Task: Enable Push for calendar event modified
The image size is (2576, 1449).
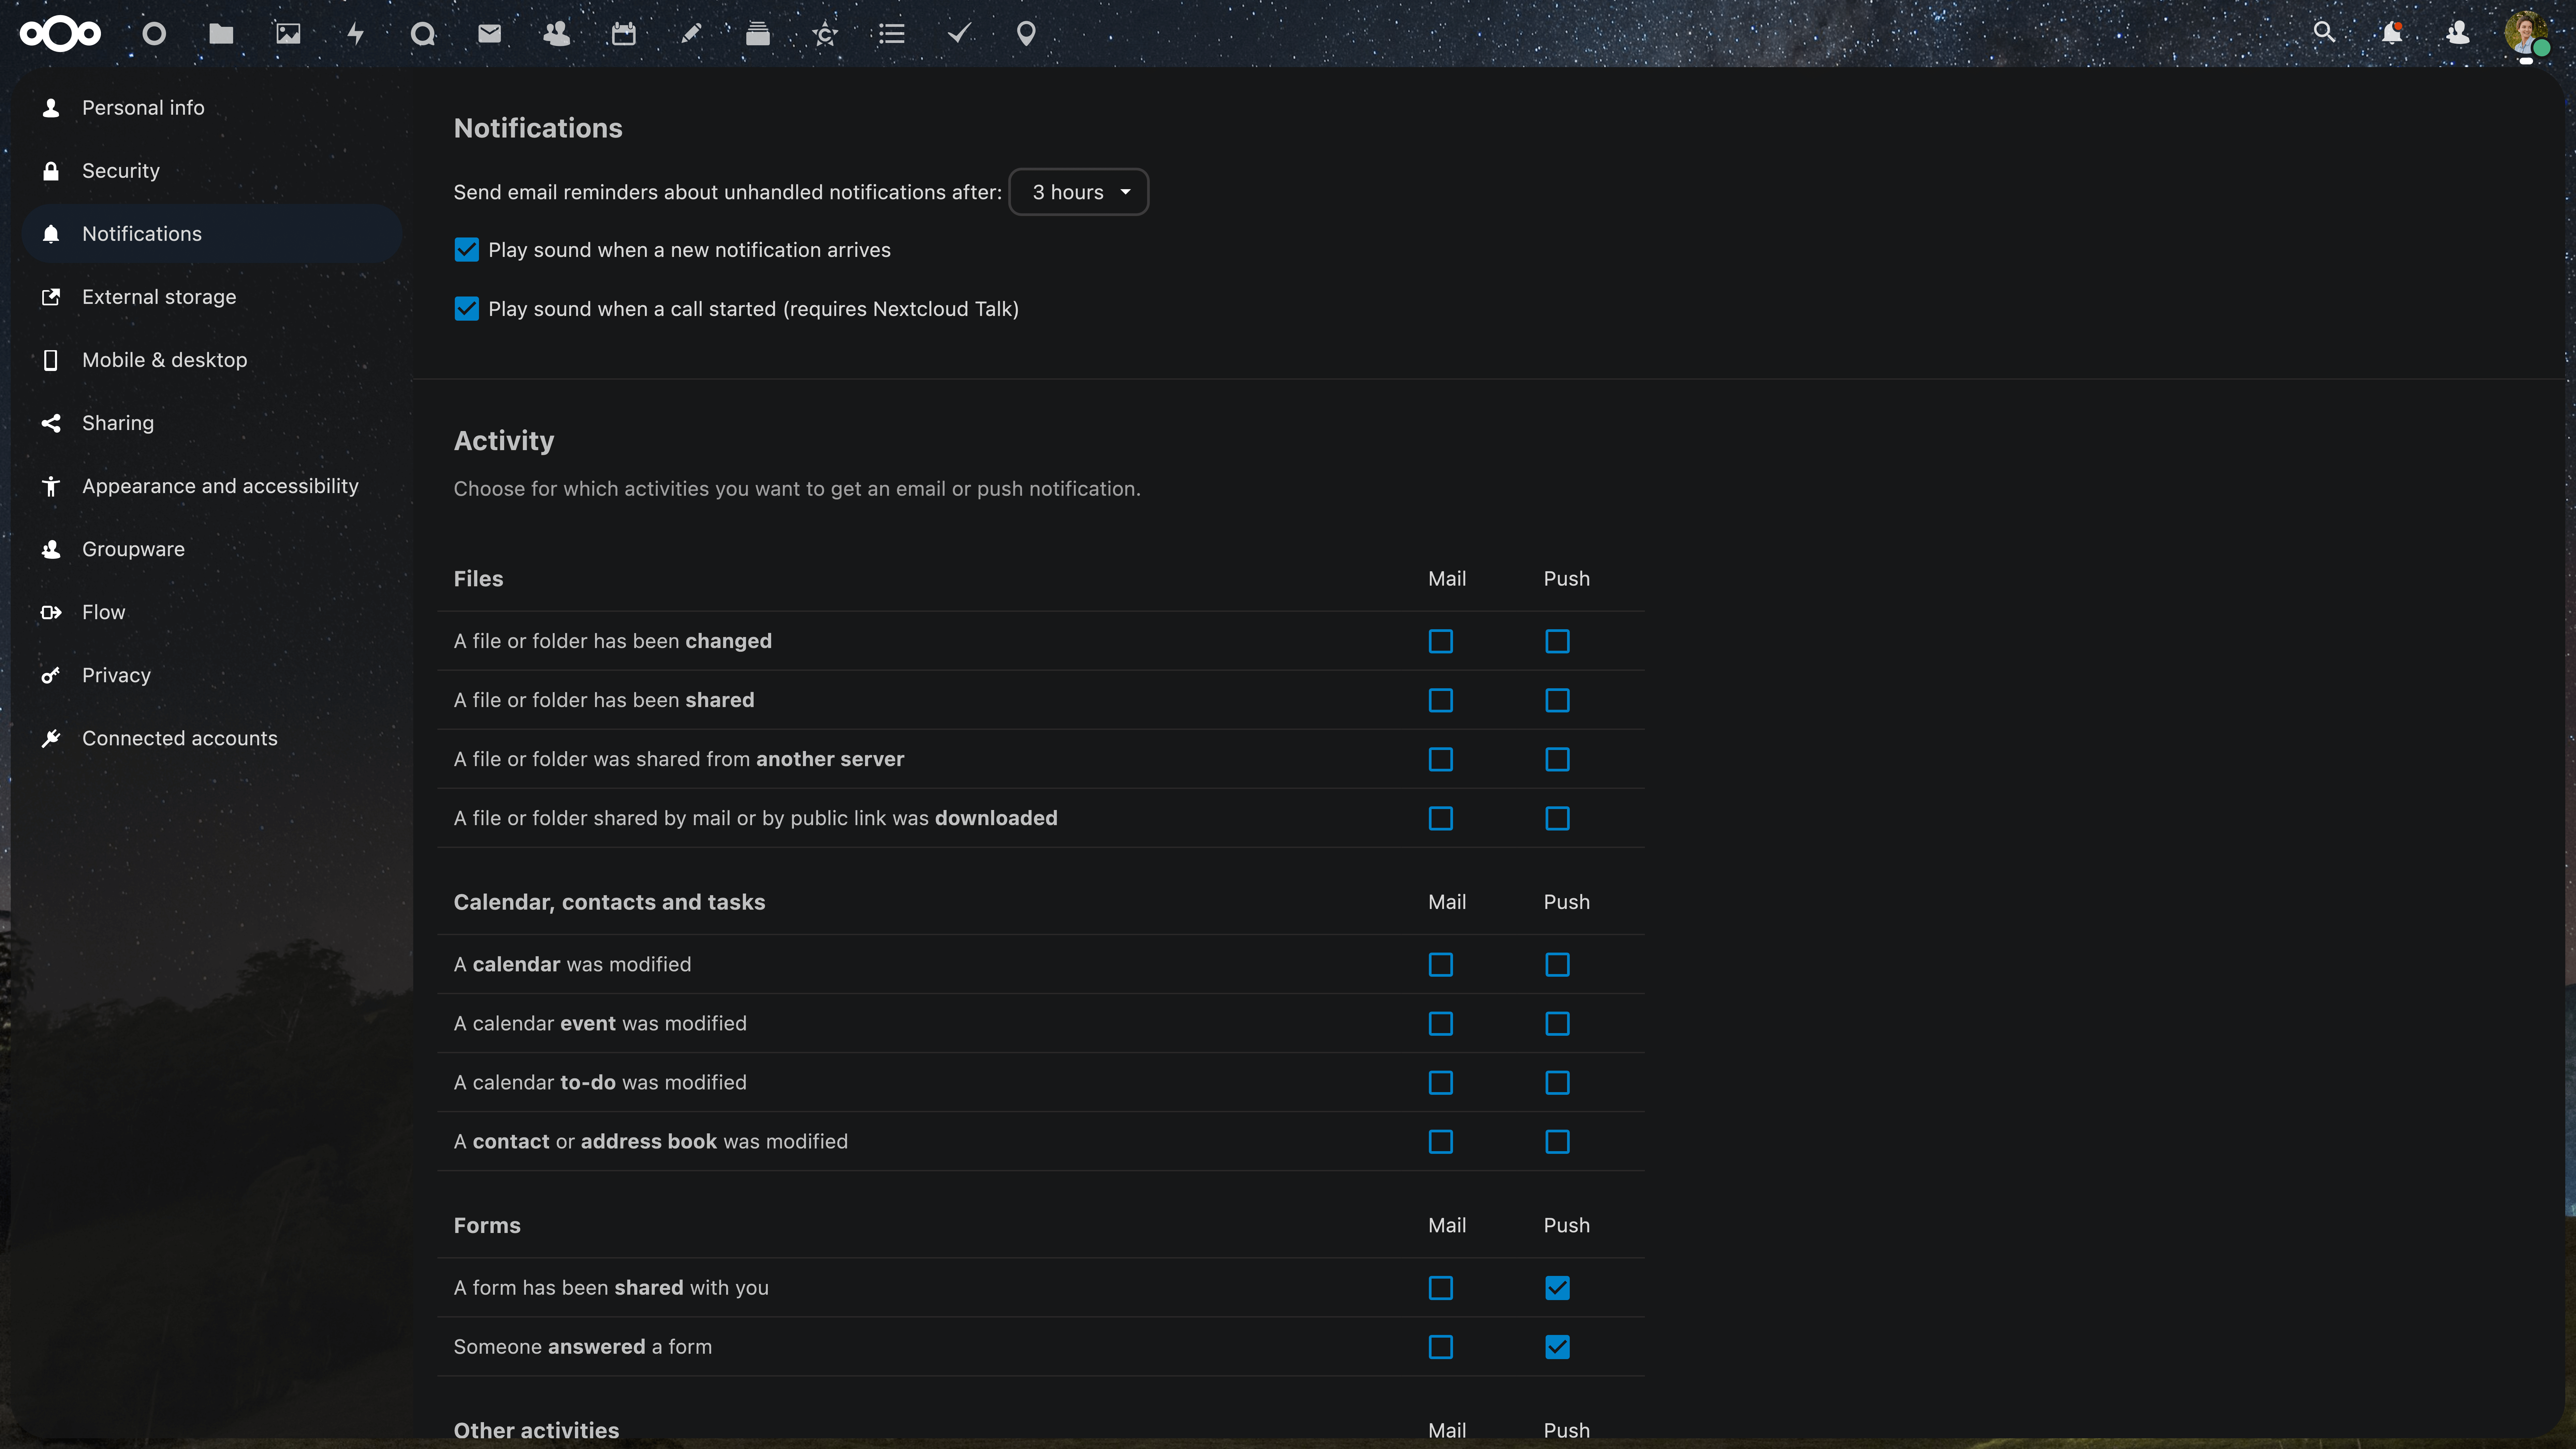Action: coord(1557,1024)
